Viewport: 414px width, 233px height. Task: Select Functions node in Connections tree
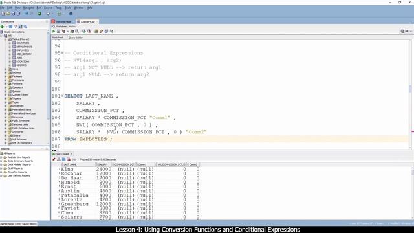[17, 83]
